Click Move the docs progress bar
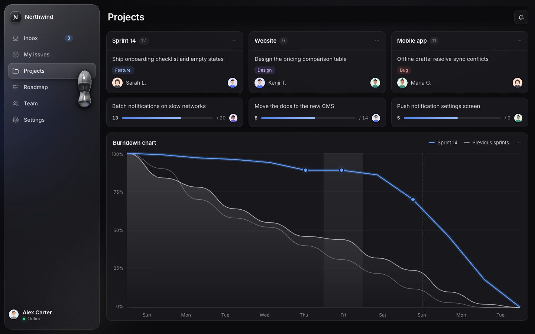Screen dimensions: 535x334 tap(308, 118)
